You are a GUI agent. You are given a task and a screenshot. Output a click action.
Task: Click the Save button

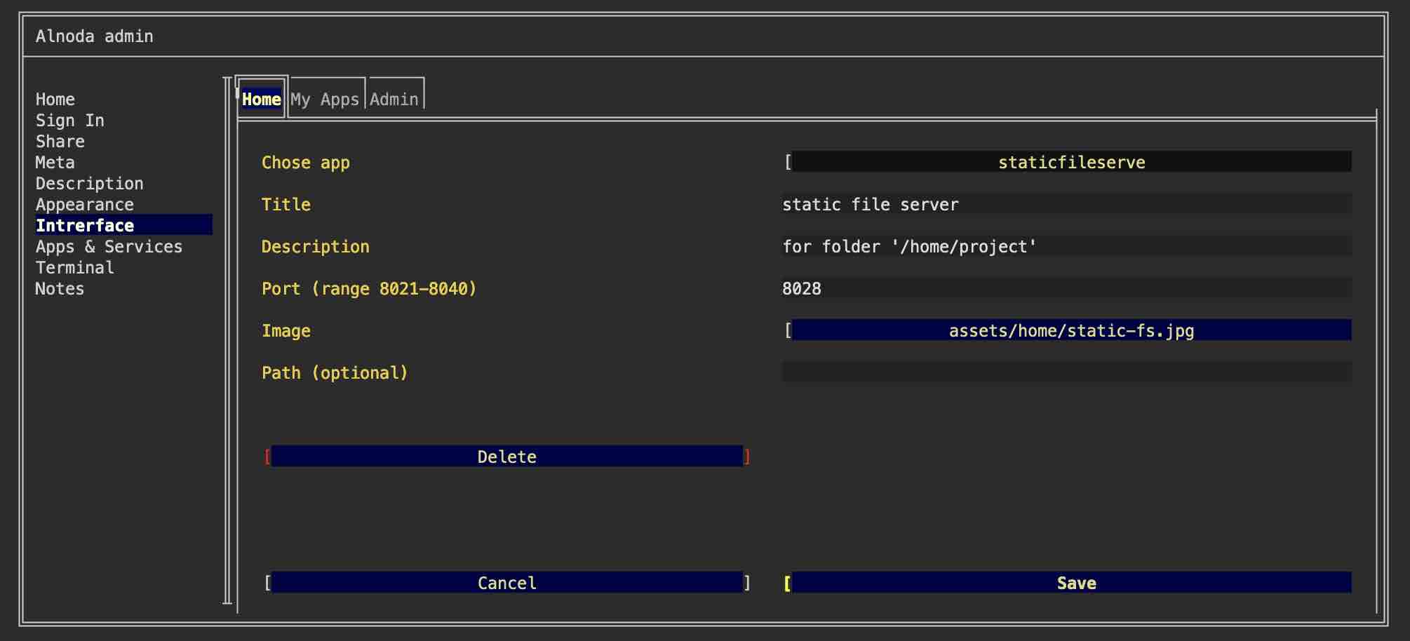click(1071, 583)
